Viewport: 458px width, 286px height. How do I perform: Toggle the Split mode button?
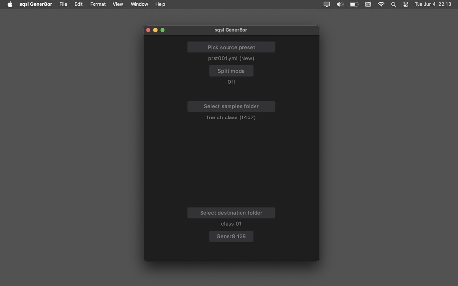click(231, 71)
